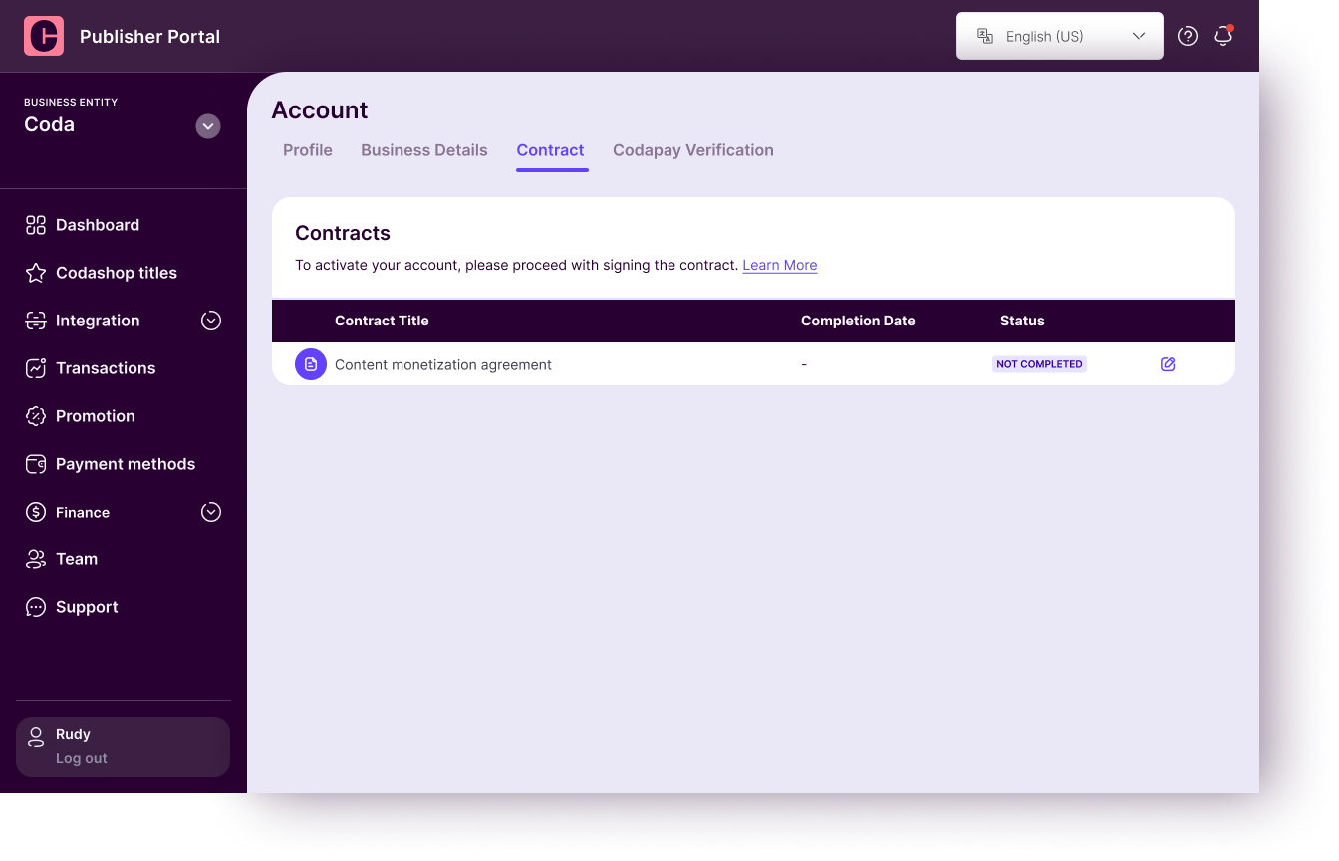The height and width of the screenshot is (861, 1339).
Task: Switch to the Profile tab
Action: [308, 150]
